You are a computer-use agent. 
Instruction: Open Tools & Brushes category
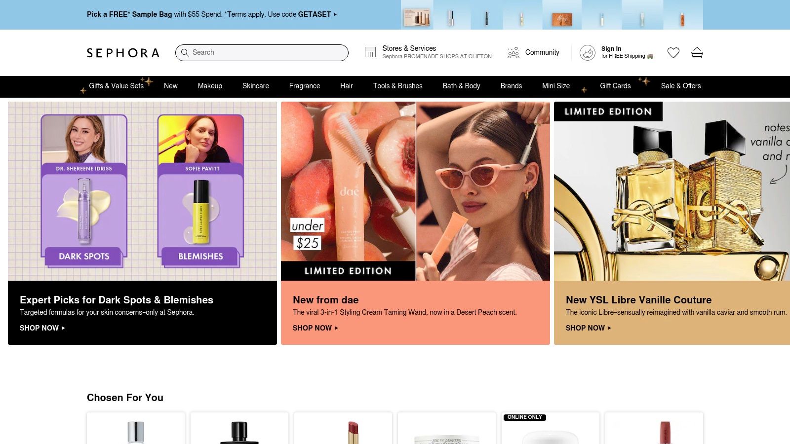click(398, 86)
